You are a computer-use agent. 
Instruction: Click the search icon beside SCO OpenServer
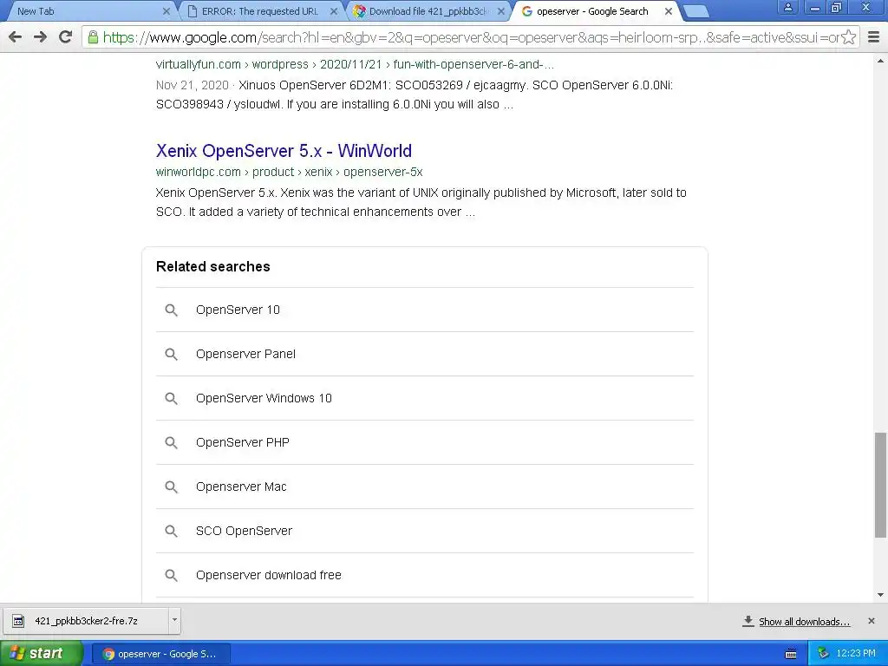coord(171,531)
